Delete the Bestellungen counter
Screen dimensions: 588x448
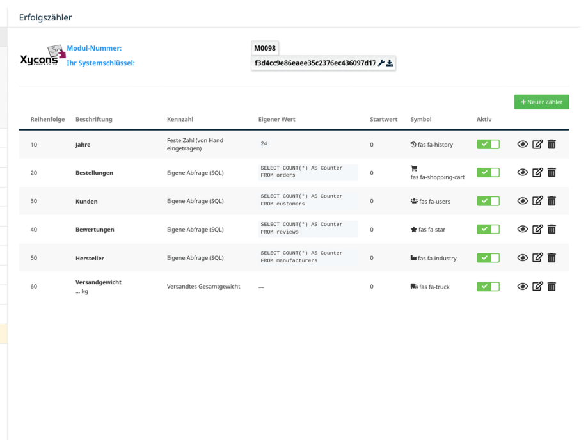pos(552,173)
